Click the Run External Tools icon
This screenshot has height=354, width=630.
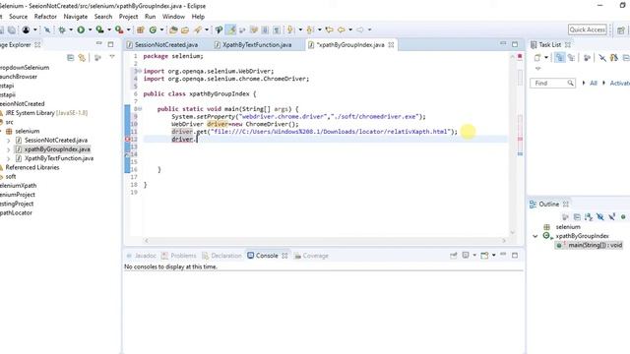[x=119, y=29]
